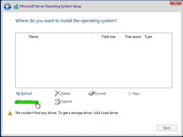Click the Extend drives icon
Viewport: 183px width, 137px height.
(x=58, y=101)
